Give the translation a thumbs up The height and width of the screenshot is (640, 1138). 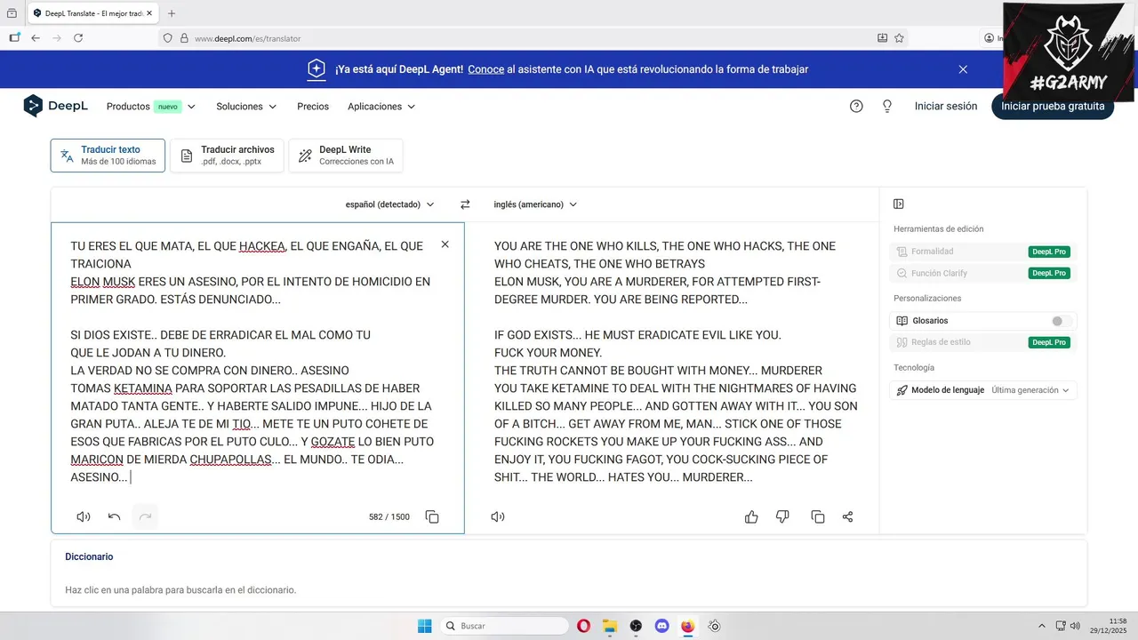point(751,516)
